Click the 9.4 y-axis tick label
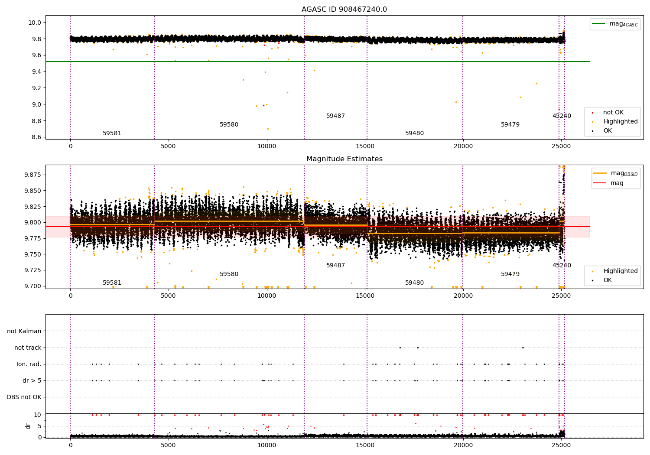This screenshot has width=650, height=455. [37, 72]
